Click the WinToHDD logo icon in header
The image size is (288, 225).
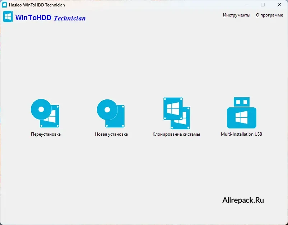[8, 17]
